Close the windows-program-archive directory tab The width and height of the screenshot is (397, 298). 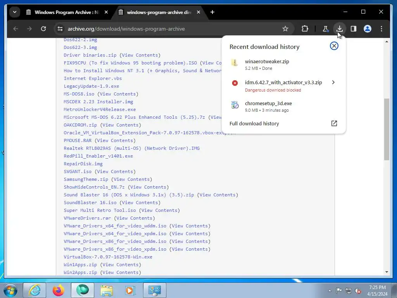click(198, 12)
